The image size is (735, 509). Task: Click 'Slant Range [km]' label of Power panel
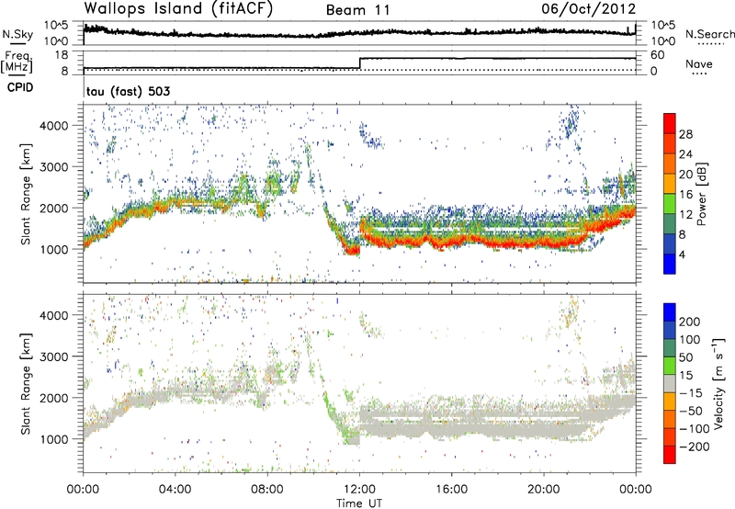point(26,194)
